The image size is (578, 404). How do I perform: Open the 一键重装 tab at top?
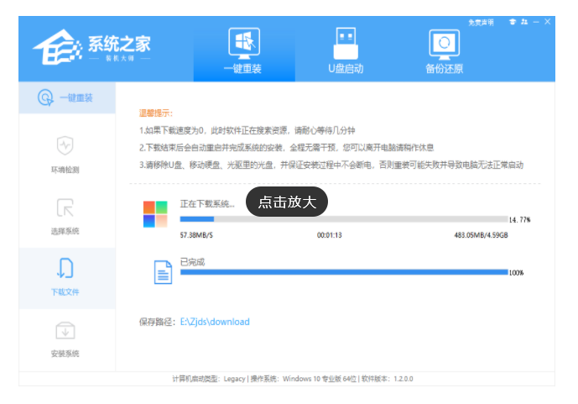pos(243,50)
